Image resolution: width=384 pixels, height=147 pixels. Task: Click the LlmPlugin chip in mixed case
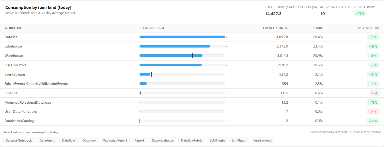(x=239, y=141)
